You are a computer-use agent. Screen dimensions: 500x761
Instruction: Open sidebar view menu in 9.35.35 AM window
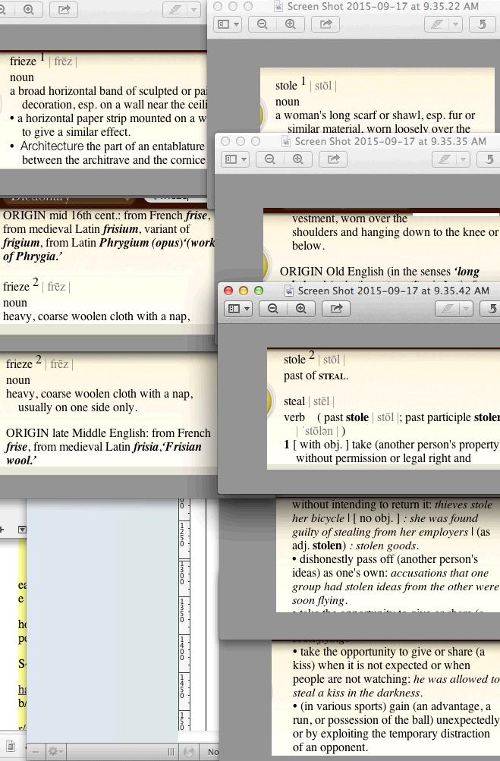pyautogui.click(x=236, y=159)
